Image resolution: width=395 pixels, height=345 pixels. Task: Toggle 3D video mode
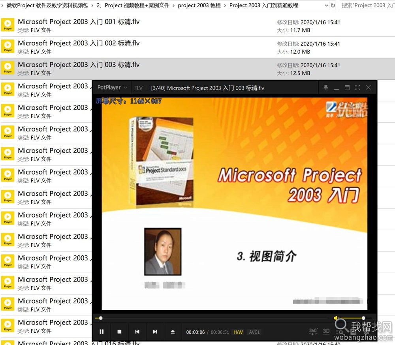click(326, 331)
